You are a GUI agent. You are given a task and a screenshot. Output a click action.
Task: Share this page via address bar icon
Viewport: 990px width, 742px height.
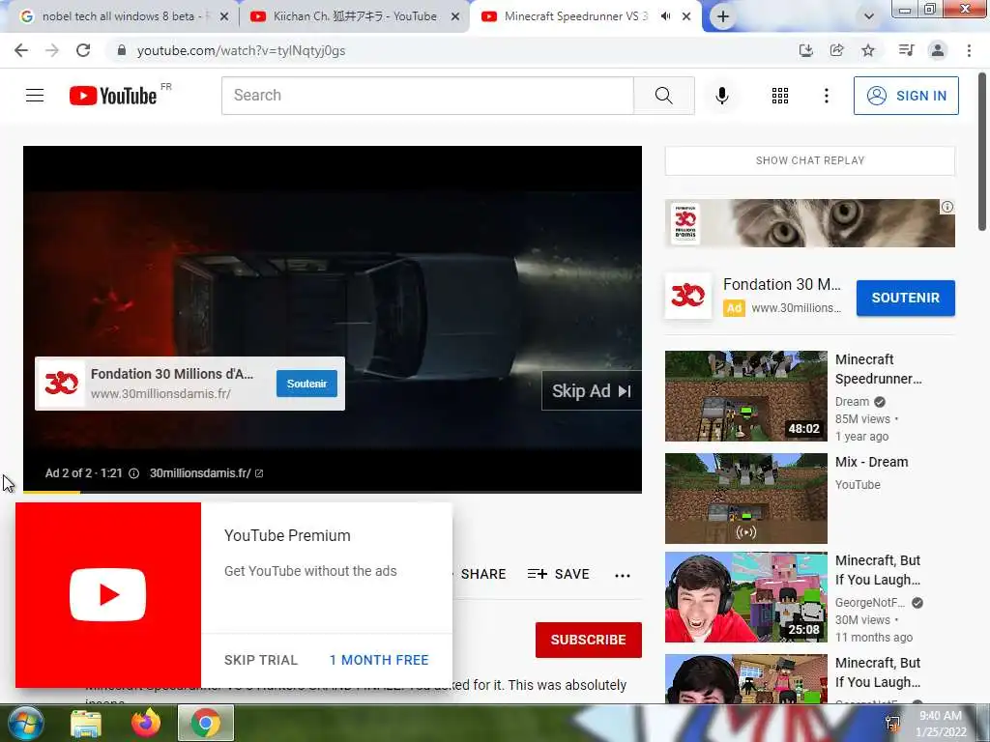coord(836,50)
